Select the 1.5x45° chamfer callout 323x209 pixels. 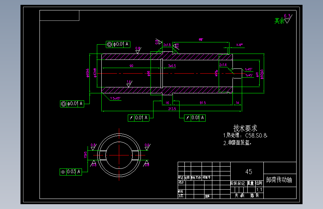[x=115, y=98]
